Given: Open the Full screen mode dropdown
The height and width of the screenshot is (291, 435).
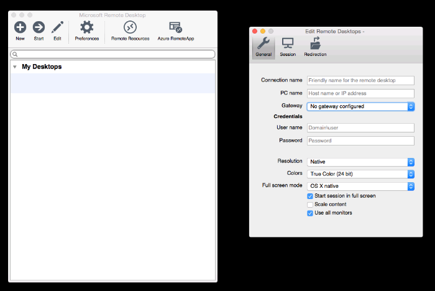Looking at the screenshot, I should (x=360, y=186).
